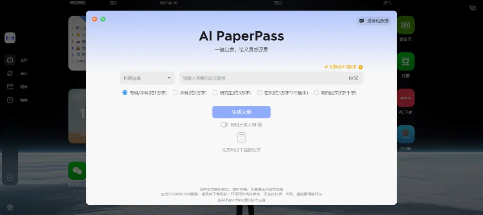
Task: Click the thesis title input field
Action: click(x=271, y=78)
